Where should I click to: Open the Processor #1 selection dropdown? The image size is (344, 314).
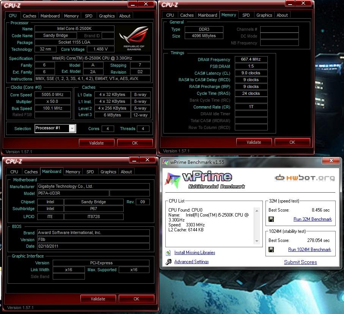[72, 128]
